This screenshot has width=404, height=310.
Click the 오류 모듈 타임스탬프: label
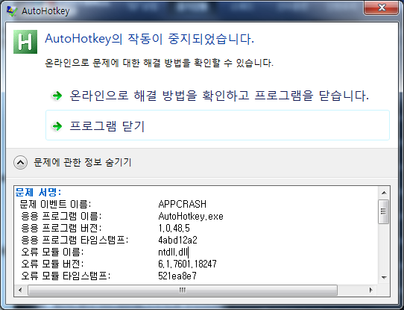pyautogui.click(x=66, y=276)
